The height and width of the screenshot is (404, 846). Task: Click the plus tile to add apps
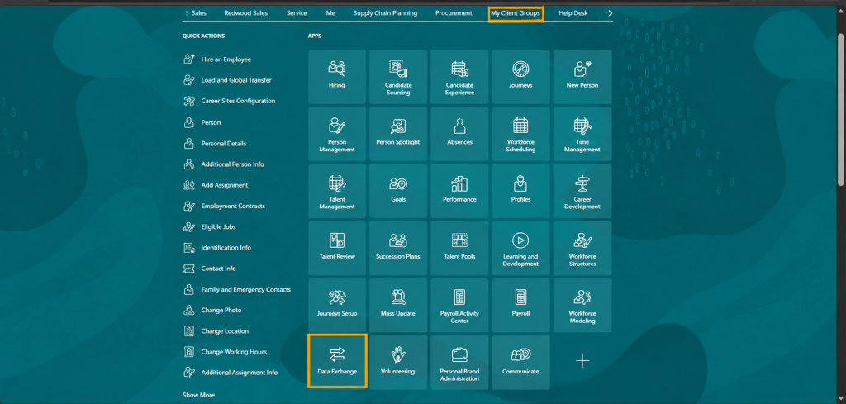coord(582,361)
